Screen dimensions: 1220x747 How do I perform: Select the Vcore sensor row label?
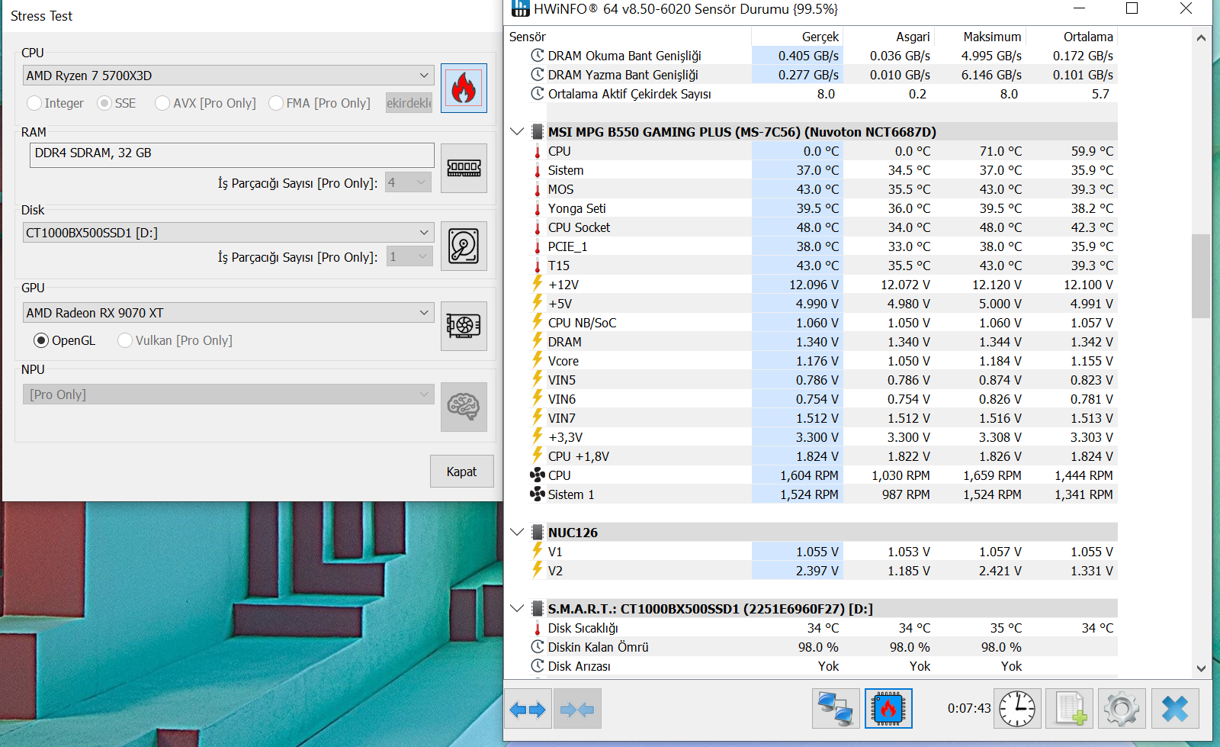click(x=563, y=361)
